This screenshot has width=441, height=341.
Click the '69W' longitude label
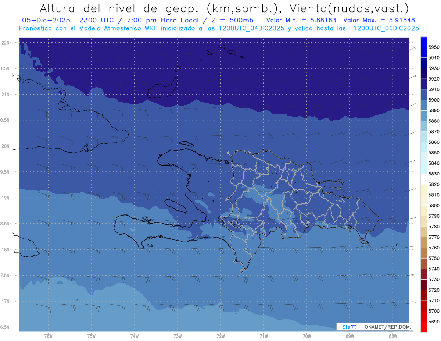point(350,336)
